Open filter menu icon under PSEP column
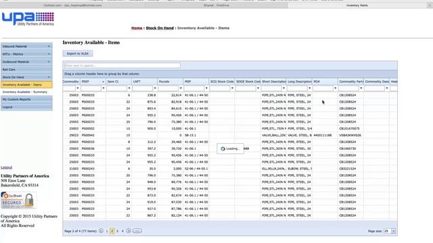 pyautogui.click(x=104, y=88)
